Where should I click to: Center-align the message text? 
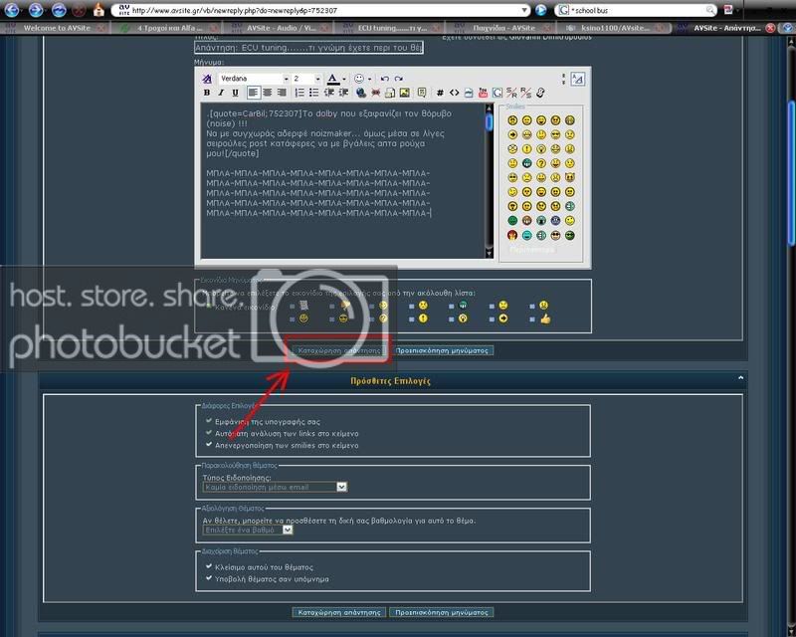pos(268,93)
